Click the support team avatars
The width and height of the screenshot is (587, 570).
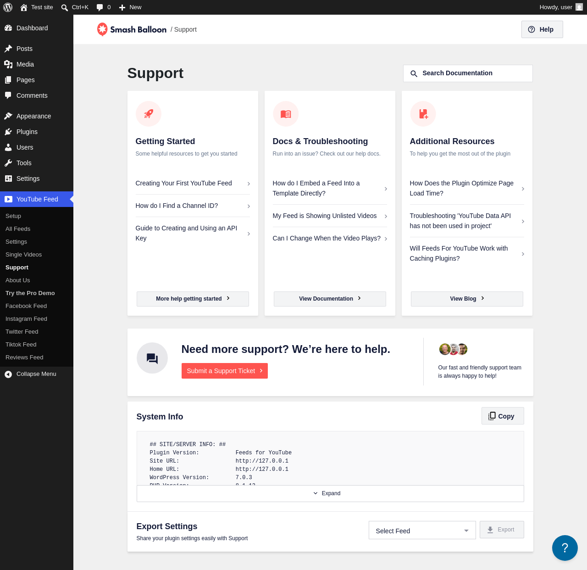(453, 349)
